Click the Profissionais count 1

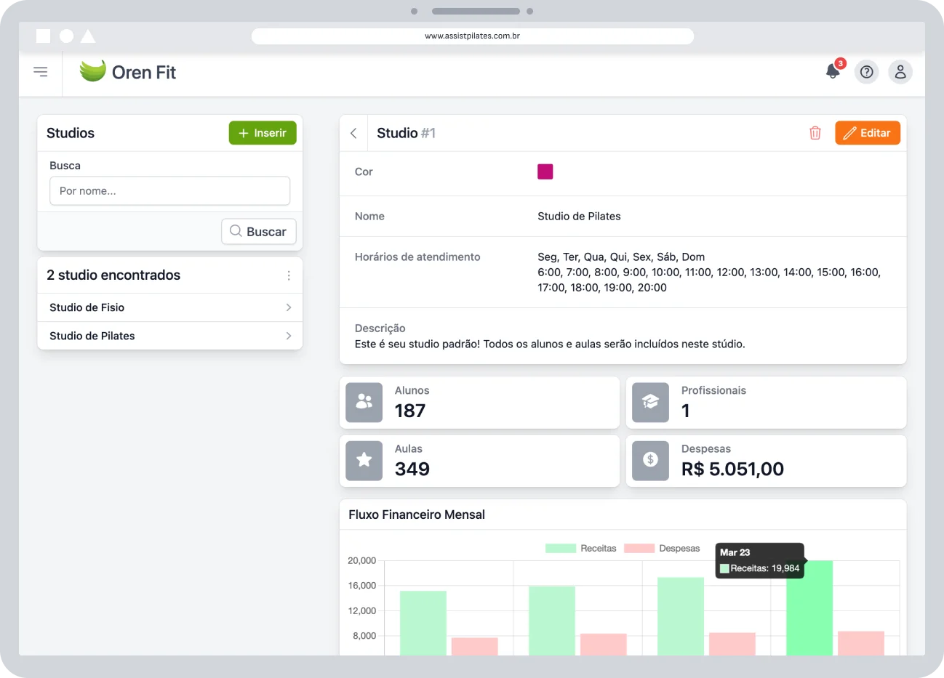point(686,411)
